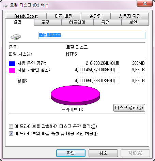
Task: Click the magenta free space swatch
Action: pos(12,70)
